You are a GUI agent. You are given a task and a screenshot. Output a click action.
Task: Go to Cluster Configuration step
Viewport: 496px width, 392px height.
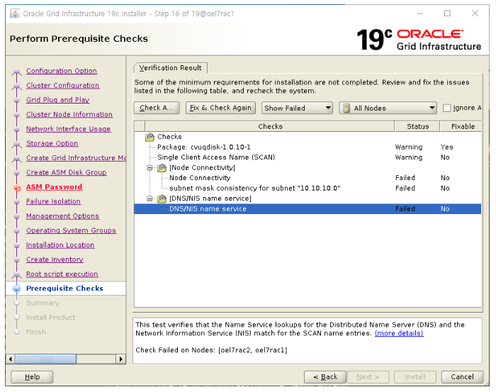pos(62,86)
